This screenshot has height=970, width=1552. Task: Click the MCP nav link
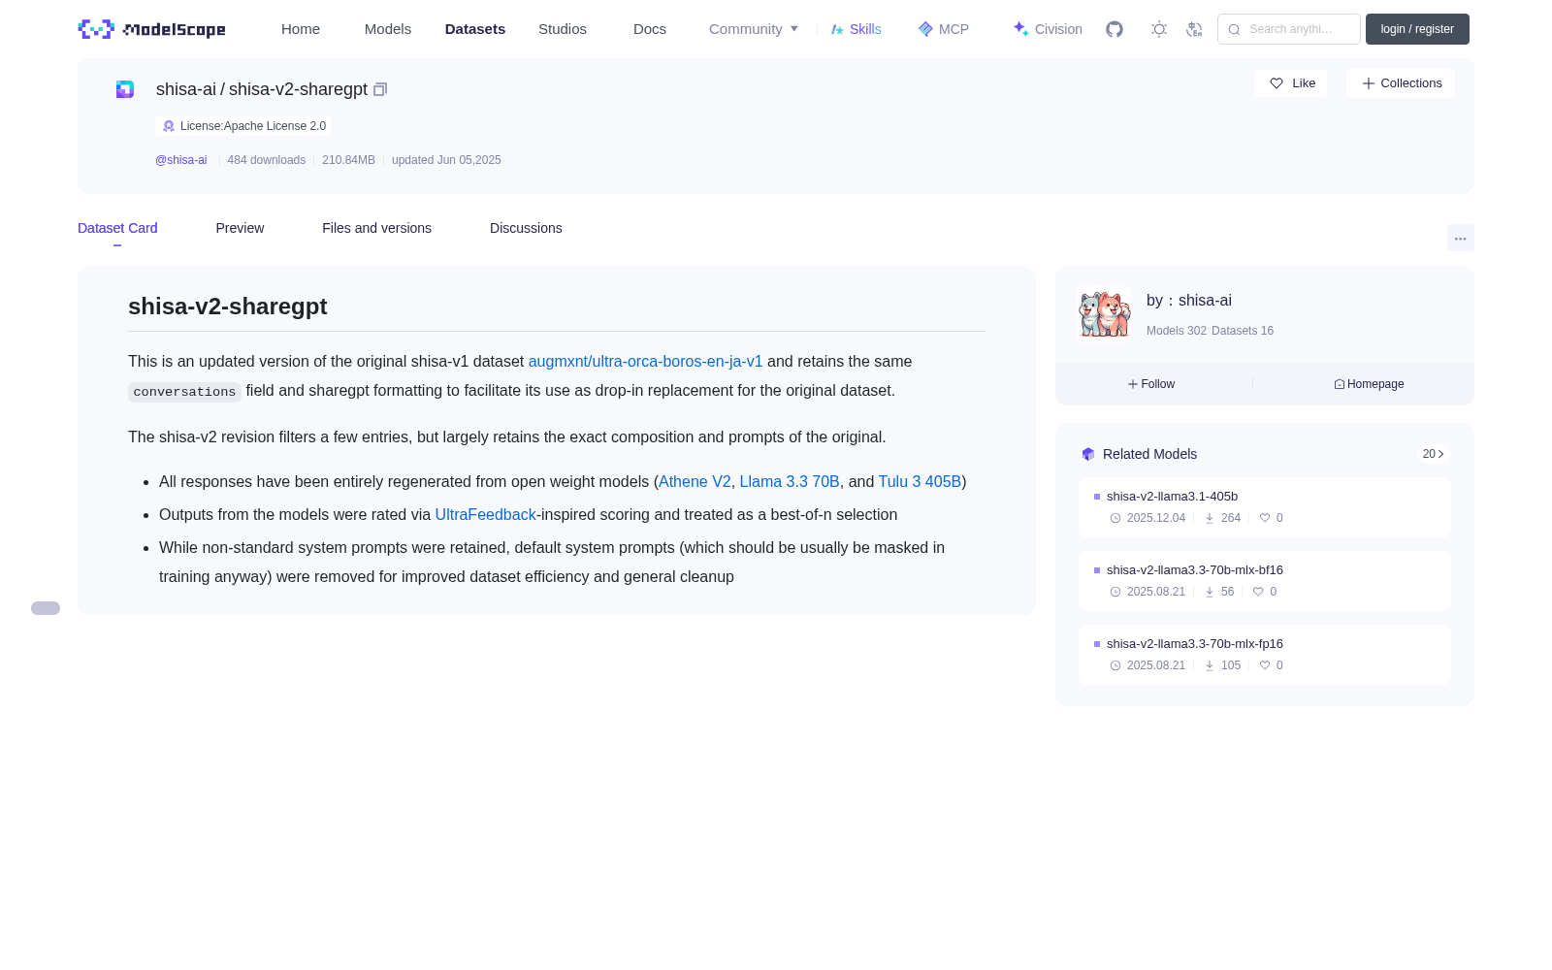[x=943, y=29]
